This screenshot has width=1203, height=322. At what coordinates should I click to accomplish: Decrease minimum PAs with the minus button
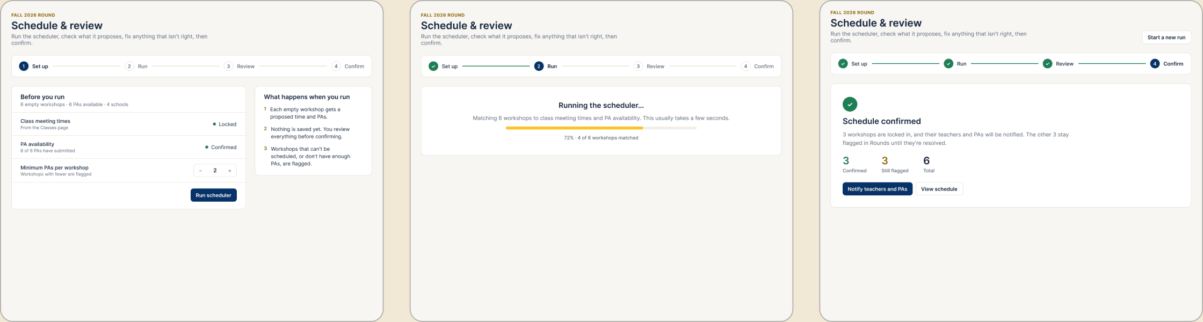pos(200,171)
